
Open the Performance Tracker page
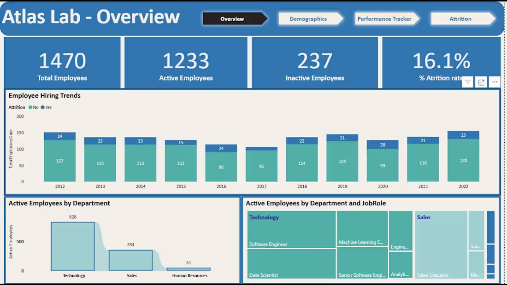click(x=384, y=19)
